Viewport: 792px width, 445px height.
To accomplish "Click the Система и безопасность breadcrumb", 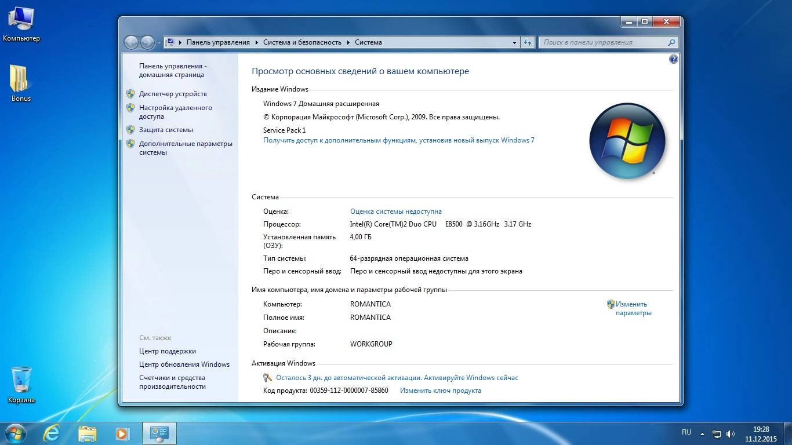I will pos(302,42).
